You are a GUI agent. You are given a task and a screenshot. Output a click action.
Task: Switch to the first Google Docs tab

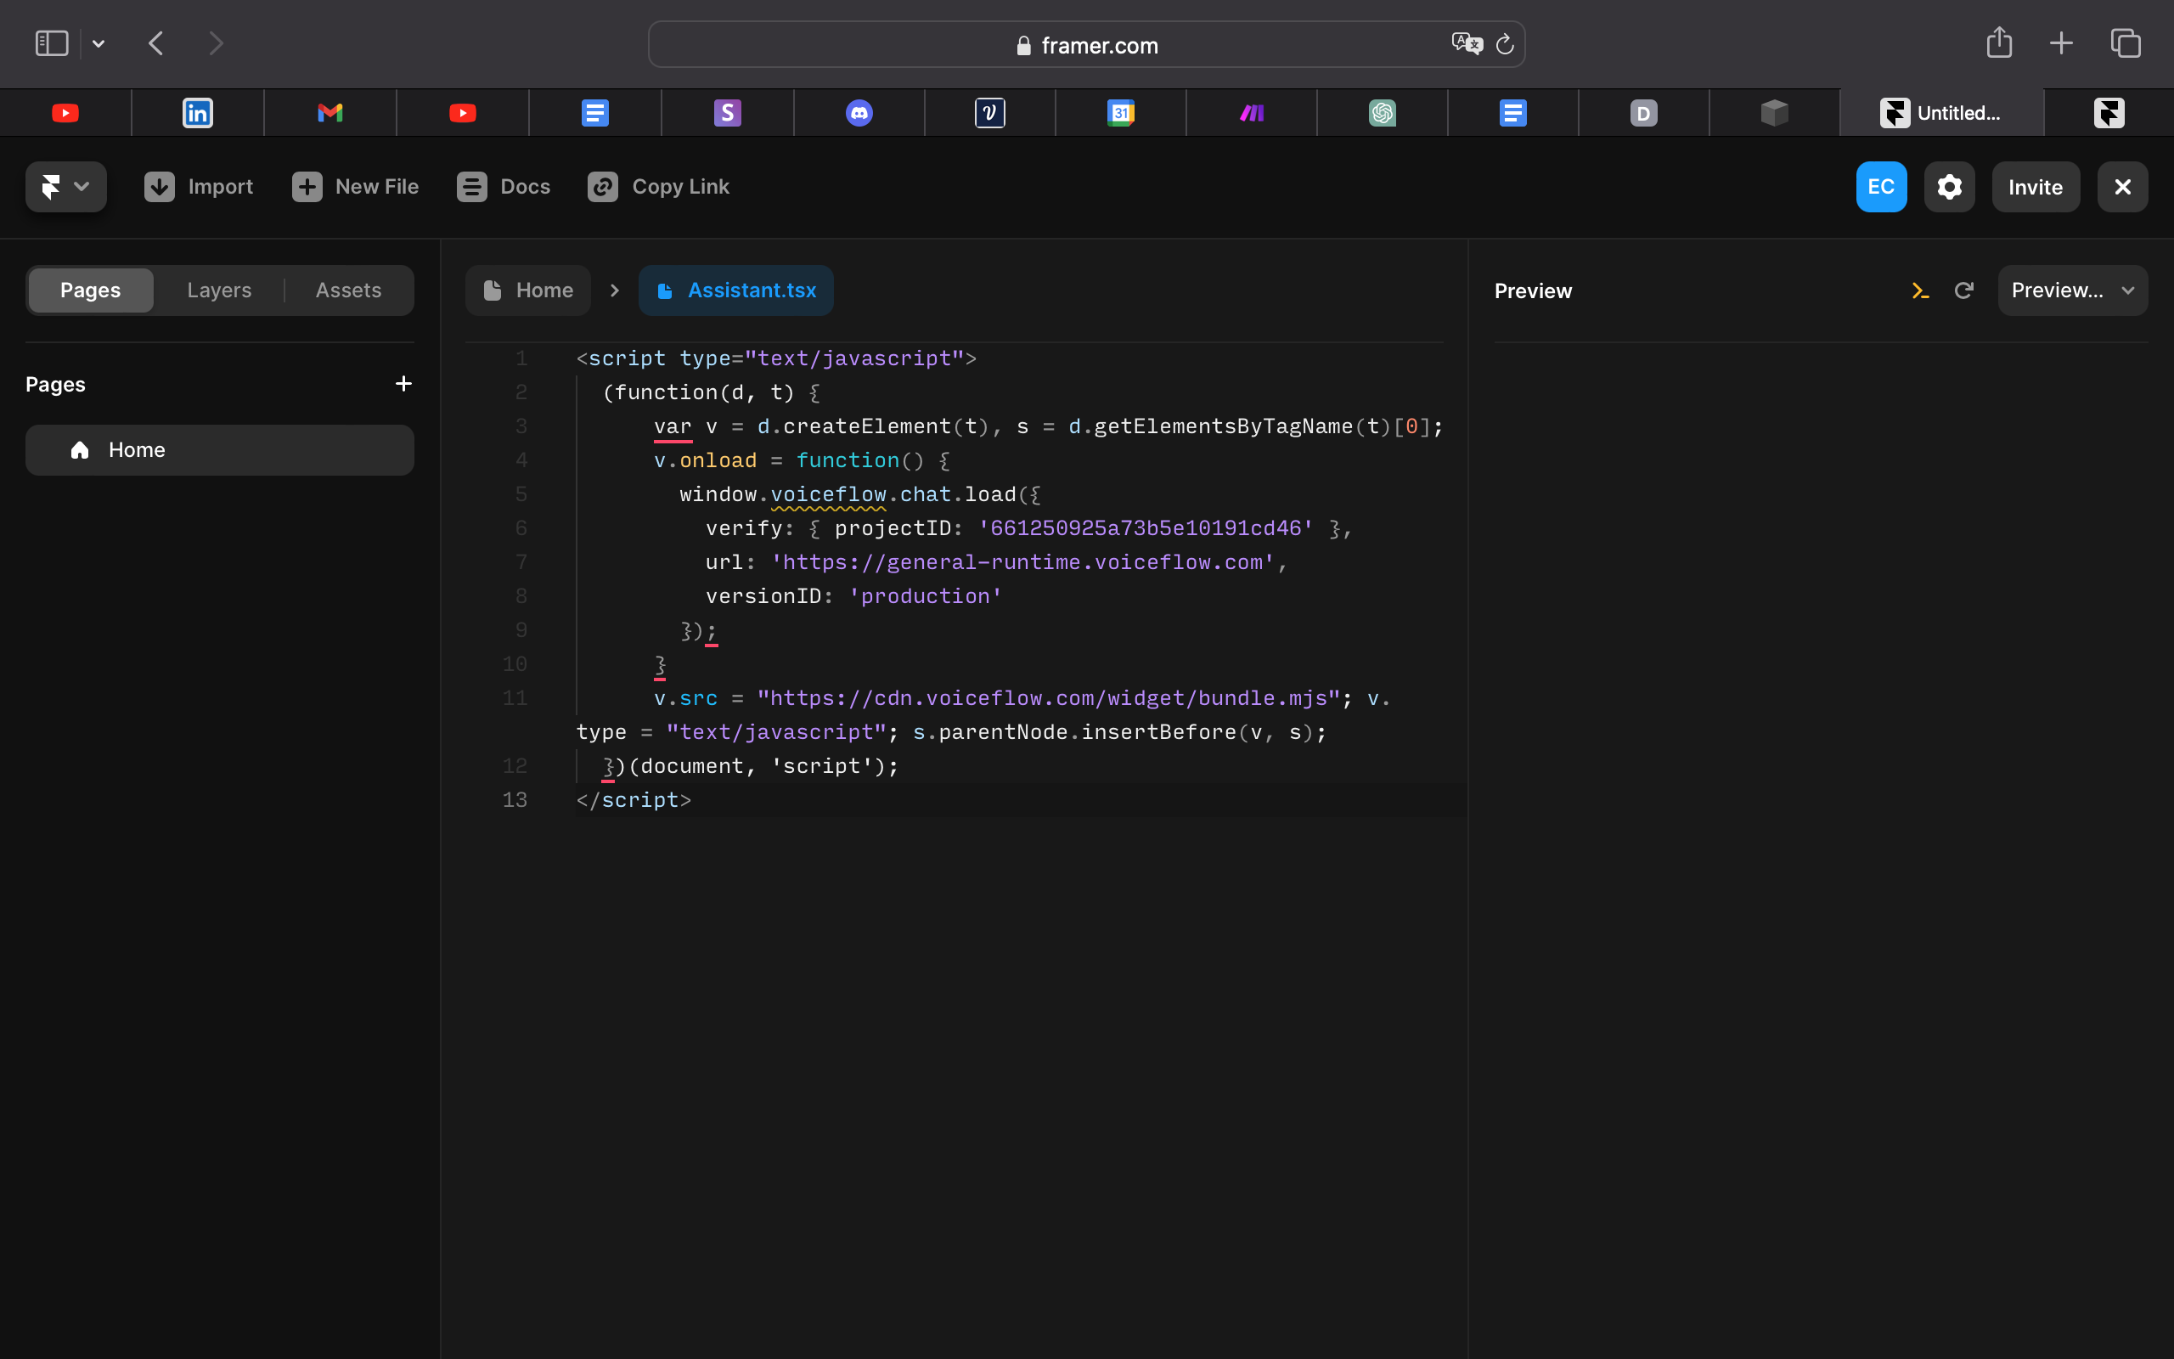tap(594, 113)
